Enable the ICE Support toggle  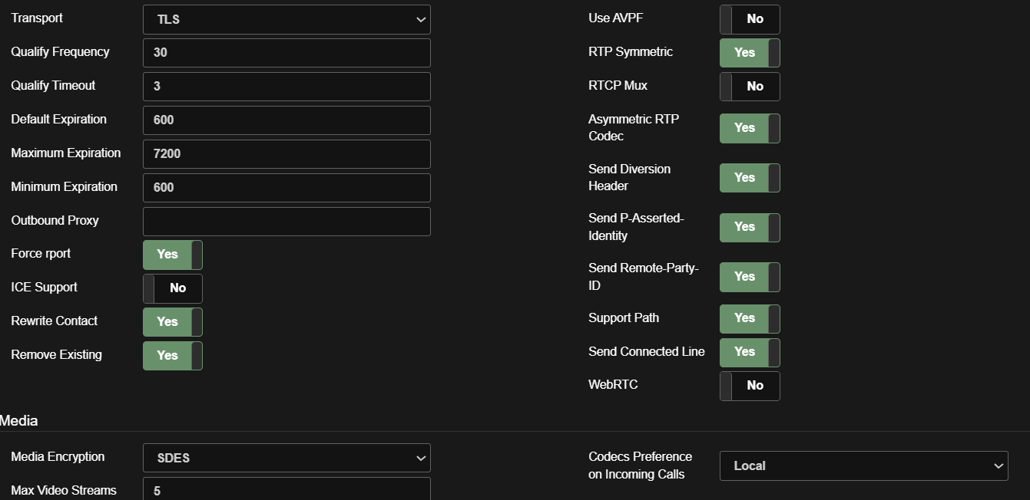(x=173, y=288)
